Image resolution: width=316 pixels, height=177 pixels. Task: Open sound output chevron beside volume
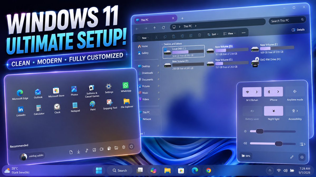303,144
